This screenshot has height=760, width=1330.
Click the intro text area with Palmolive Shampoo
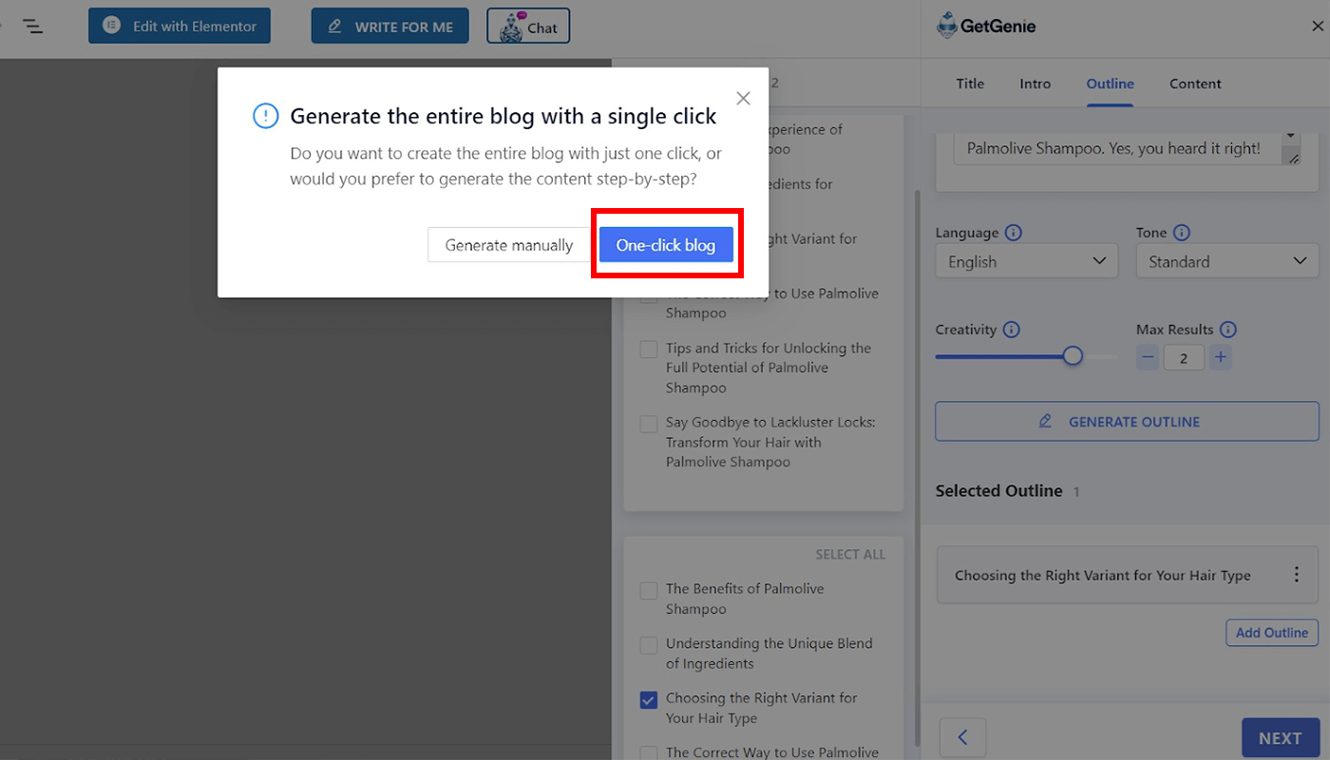[x=1127, y=149]
